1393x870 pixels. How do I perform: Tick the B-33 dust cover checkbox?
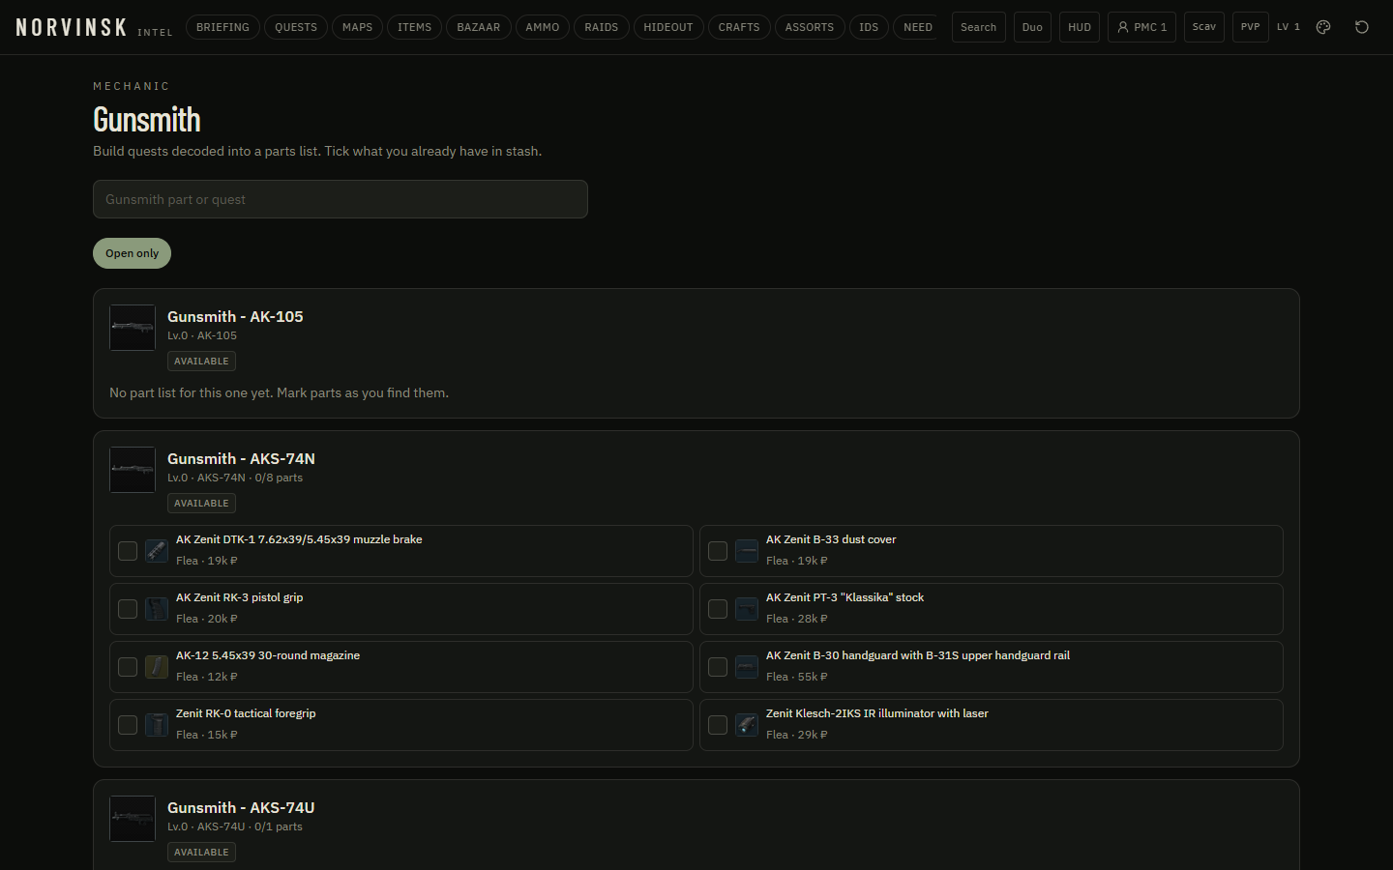click(x=718, y=551)
